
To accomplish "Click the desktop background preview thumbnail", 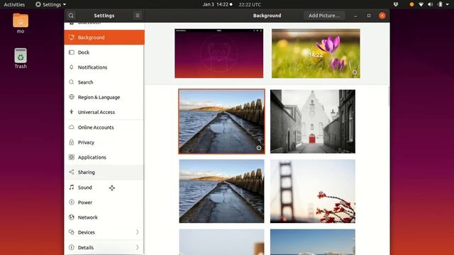I will pyautogui.click(x=219, y=53).
